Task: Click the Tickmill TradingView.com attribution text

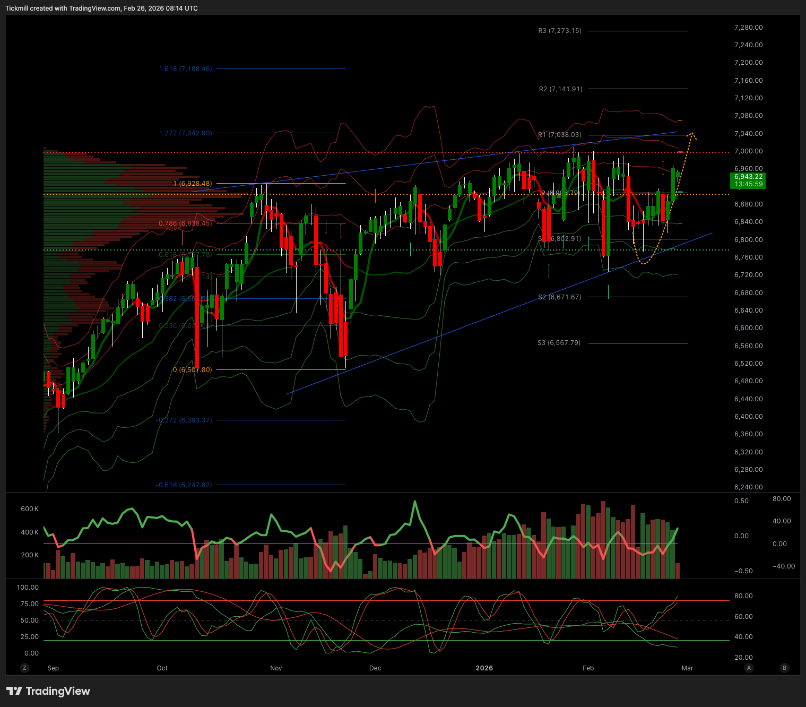Action: 101,8
